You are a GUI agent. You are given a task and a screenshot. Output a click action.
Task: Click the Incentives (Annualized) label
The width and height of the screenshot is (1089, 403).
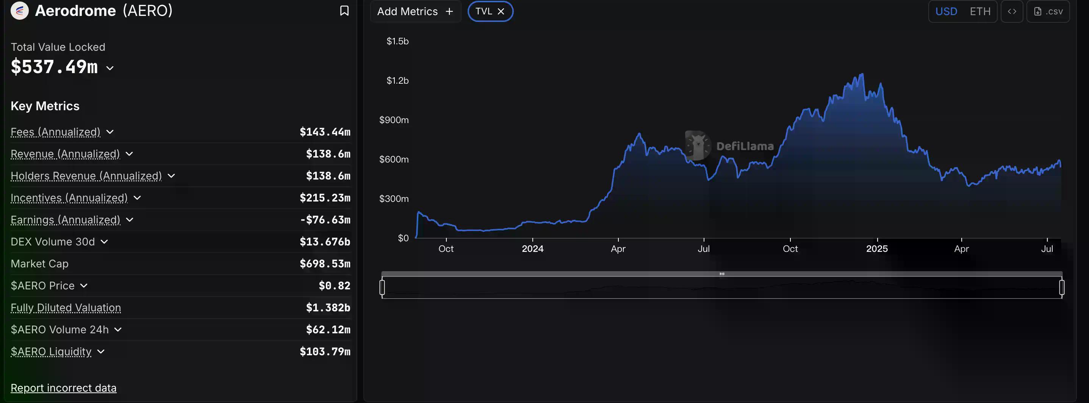pyautogui.click(x=69, y=198)
